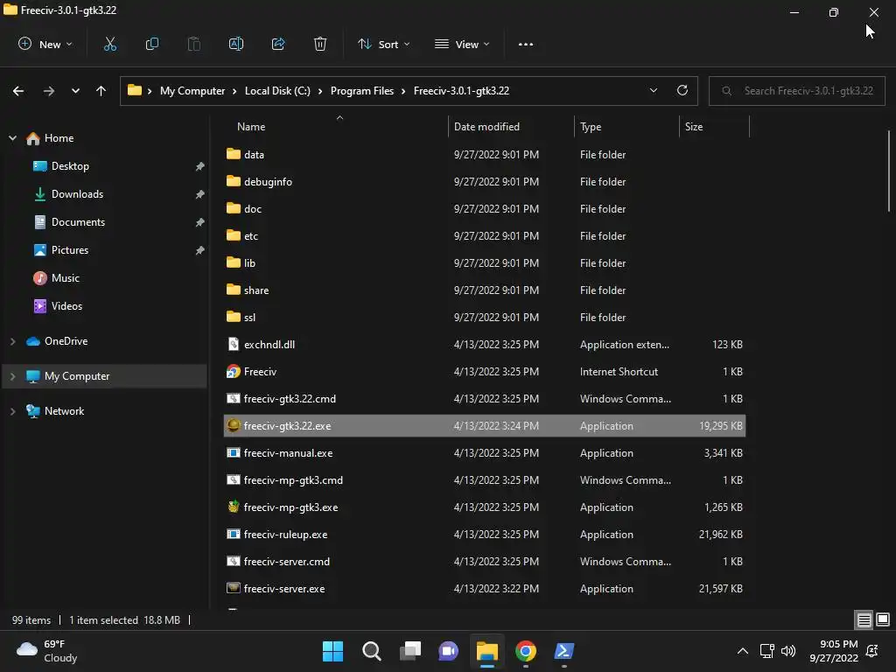The width and height of the screenshot is (896, 672).
Task: Switch to details view layout icon
Action: 864,619
